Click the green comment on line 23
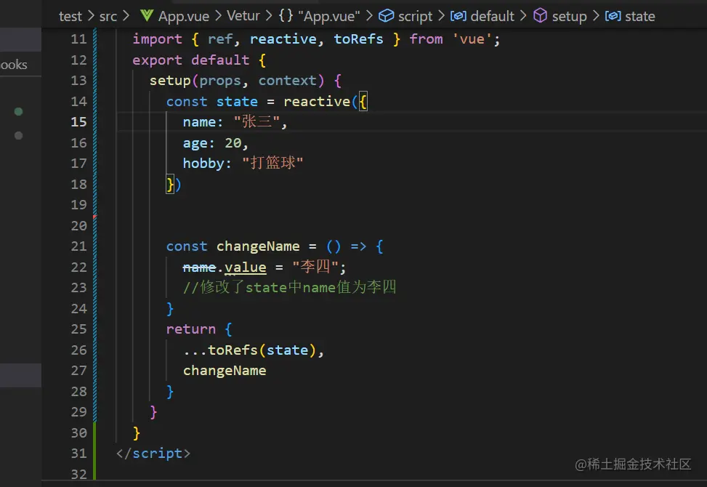707x487 pixels. pos(289,287)
